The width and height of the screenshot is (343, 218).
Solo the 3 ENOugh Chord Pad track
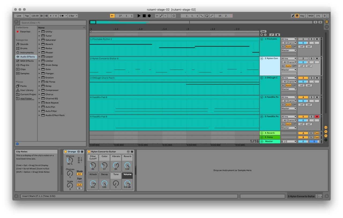311,78
